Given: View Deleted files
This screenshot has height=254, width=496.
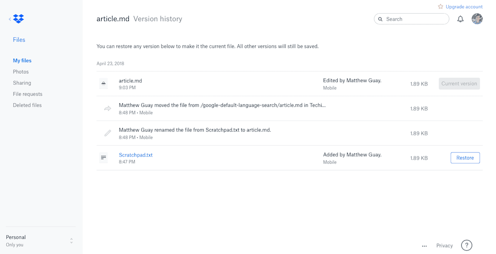Looking at the screenshot, I should (x=27, y=105).
